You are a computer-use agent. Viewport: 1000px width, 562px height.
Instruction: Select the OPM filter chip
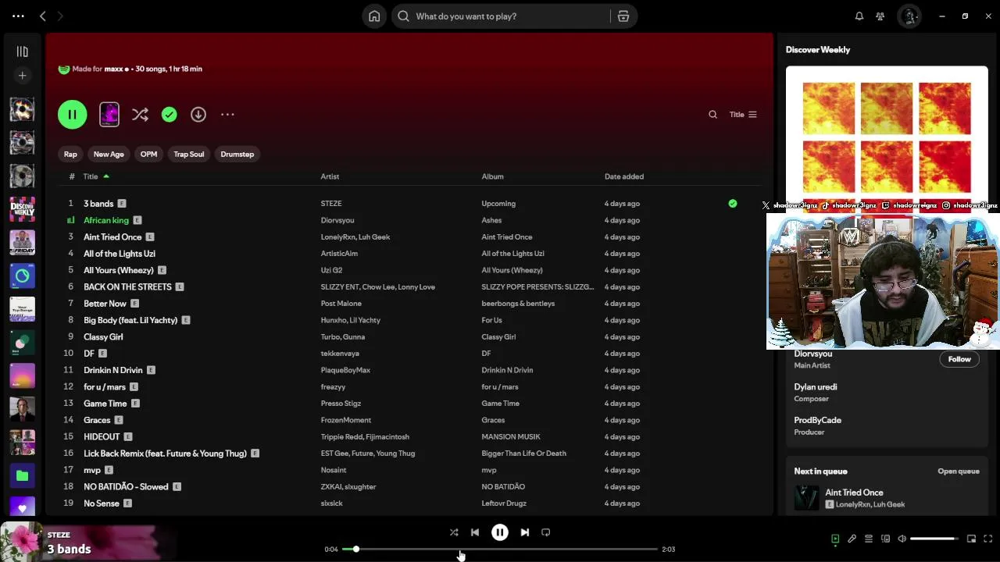(148, 155)
